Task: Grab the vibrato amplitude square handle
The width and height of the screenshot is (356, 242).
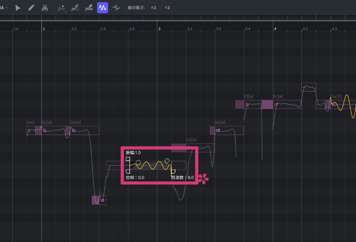Action: (x=128, y=159)
